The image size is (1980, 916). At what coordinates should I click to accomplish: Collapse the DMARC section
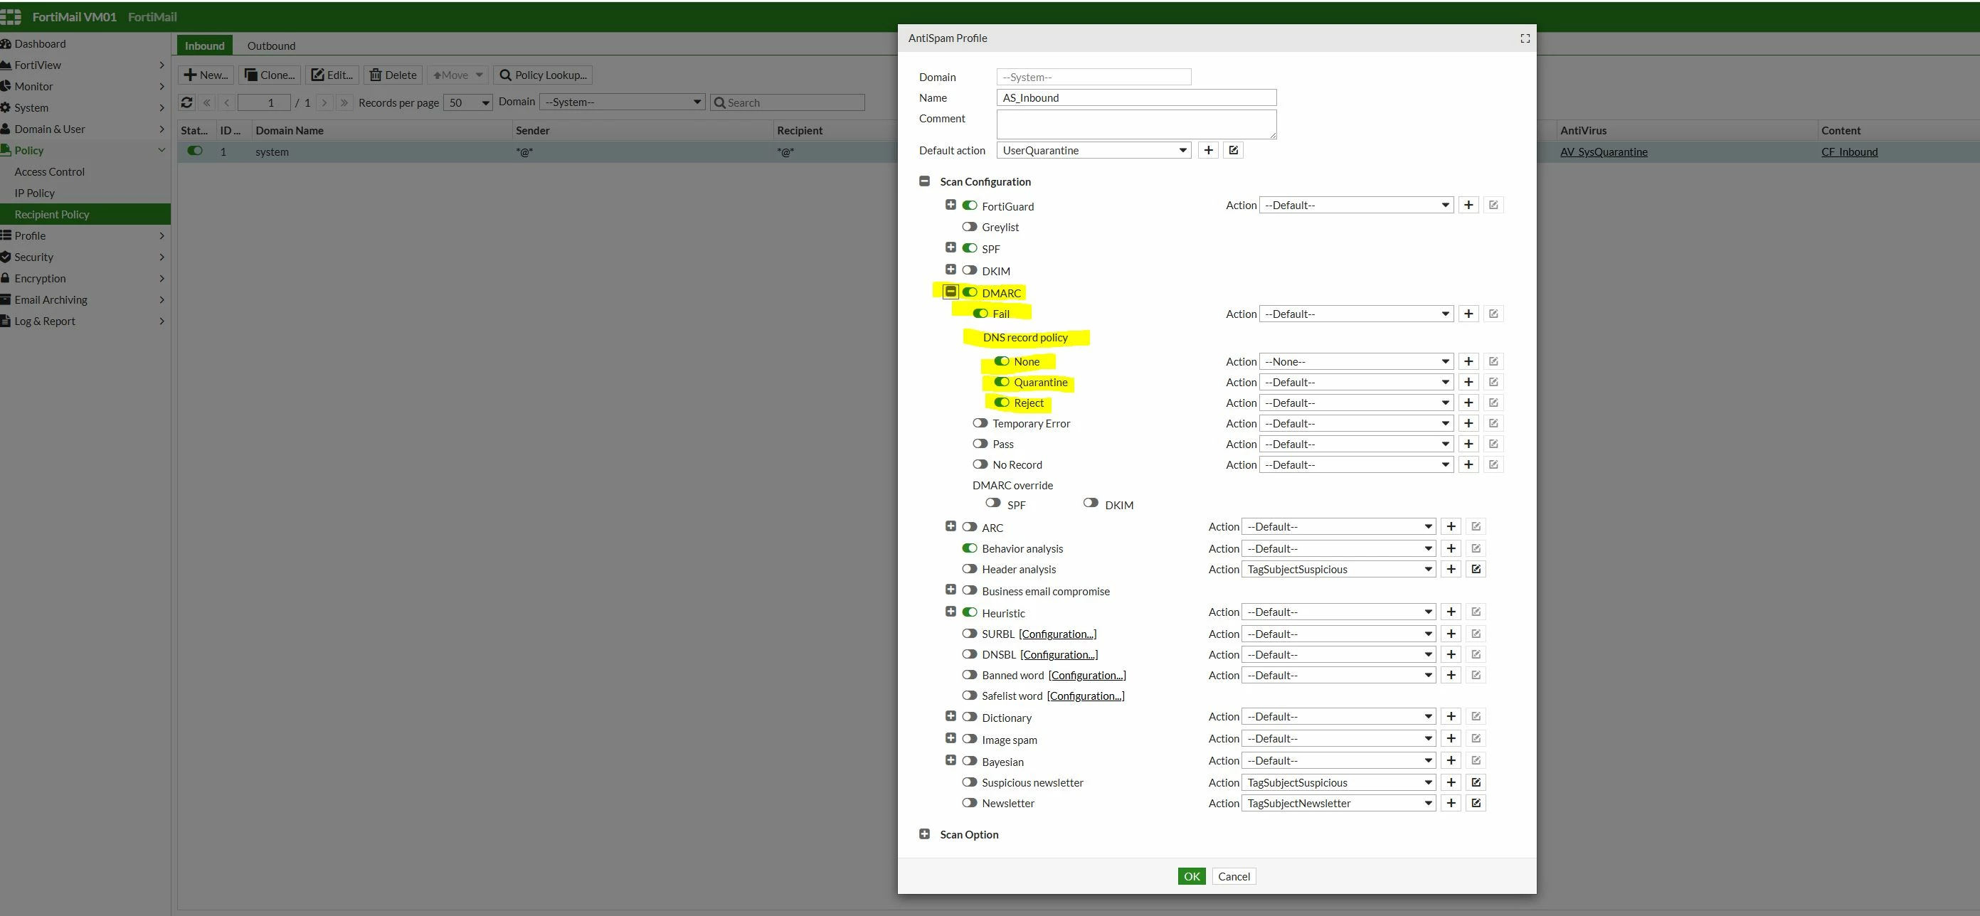(951, 292)
